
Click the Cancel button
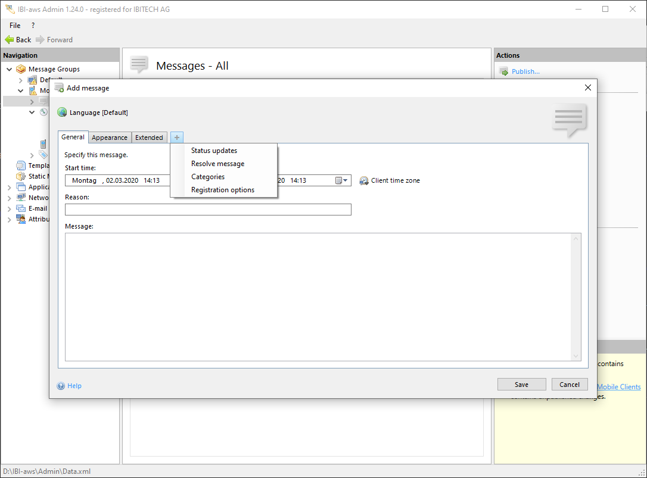pyautogui.click(x=570, y=385)
